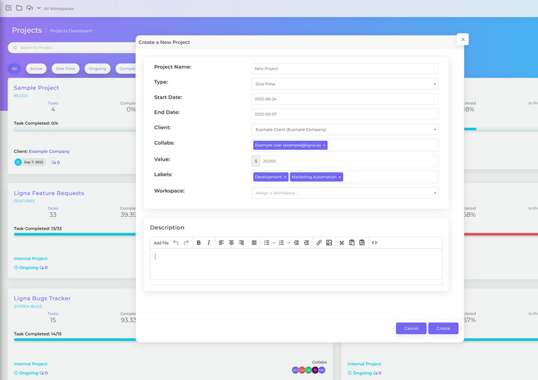This screenshot has width=538, height=380.
Task: Toggle bold formatting in the description editor
Action: pos(198,243)
